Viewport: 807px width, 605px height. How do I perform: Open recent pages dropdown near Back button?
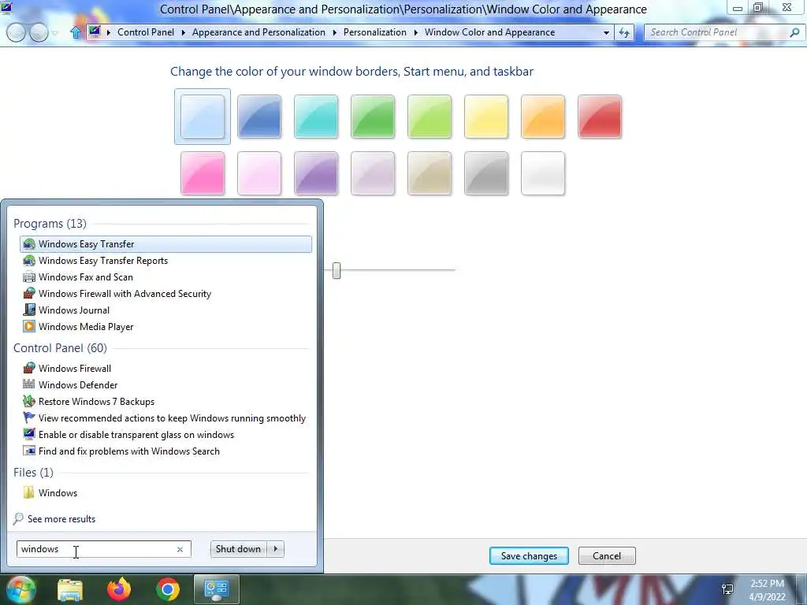click(55, 33)
